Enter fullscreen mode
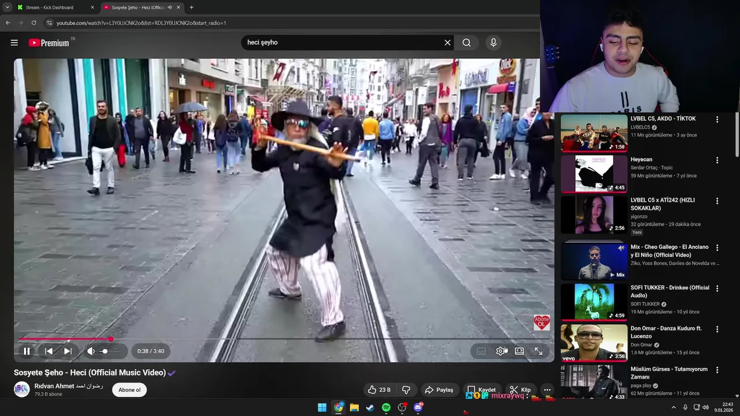 (538, 351)
